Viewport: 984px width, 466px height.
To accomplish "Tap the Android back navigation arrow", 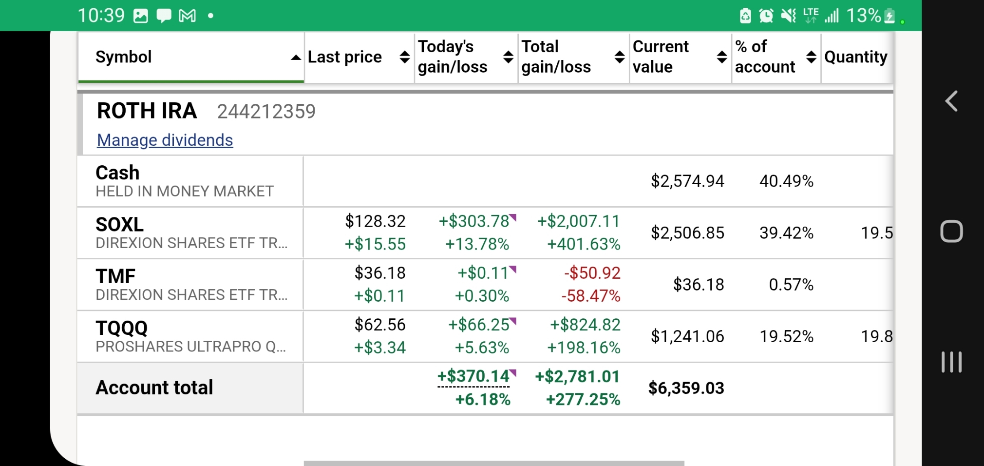I will point(951,101).
